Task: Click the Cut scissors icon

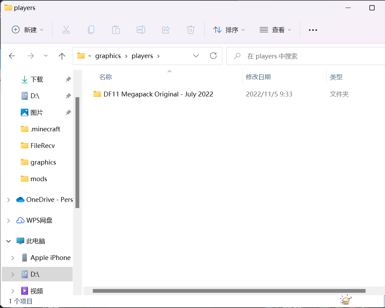Action: [66, 30]
